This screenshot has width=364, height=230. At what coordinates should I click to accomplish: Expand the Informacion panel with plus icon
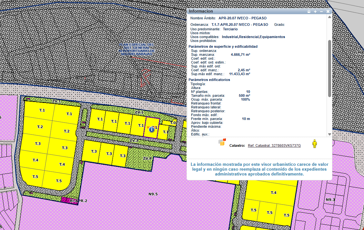point(315,11)
